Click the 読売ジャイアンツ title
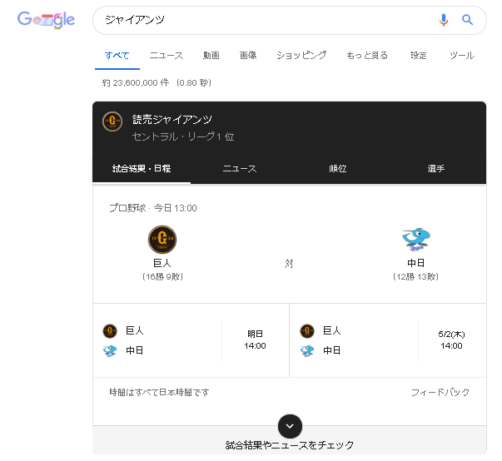 pyautogui.click(x=172, y=120)
